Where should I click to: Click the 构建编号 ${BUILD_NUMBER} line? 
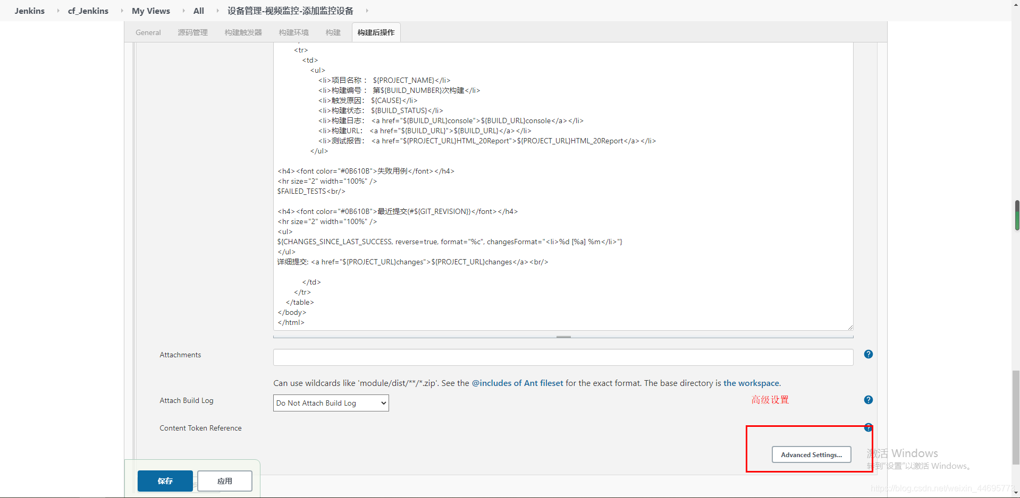pyautogui.click(x=399, y=90)
